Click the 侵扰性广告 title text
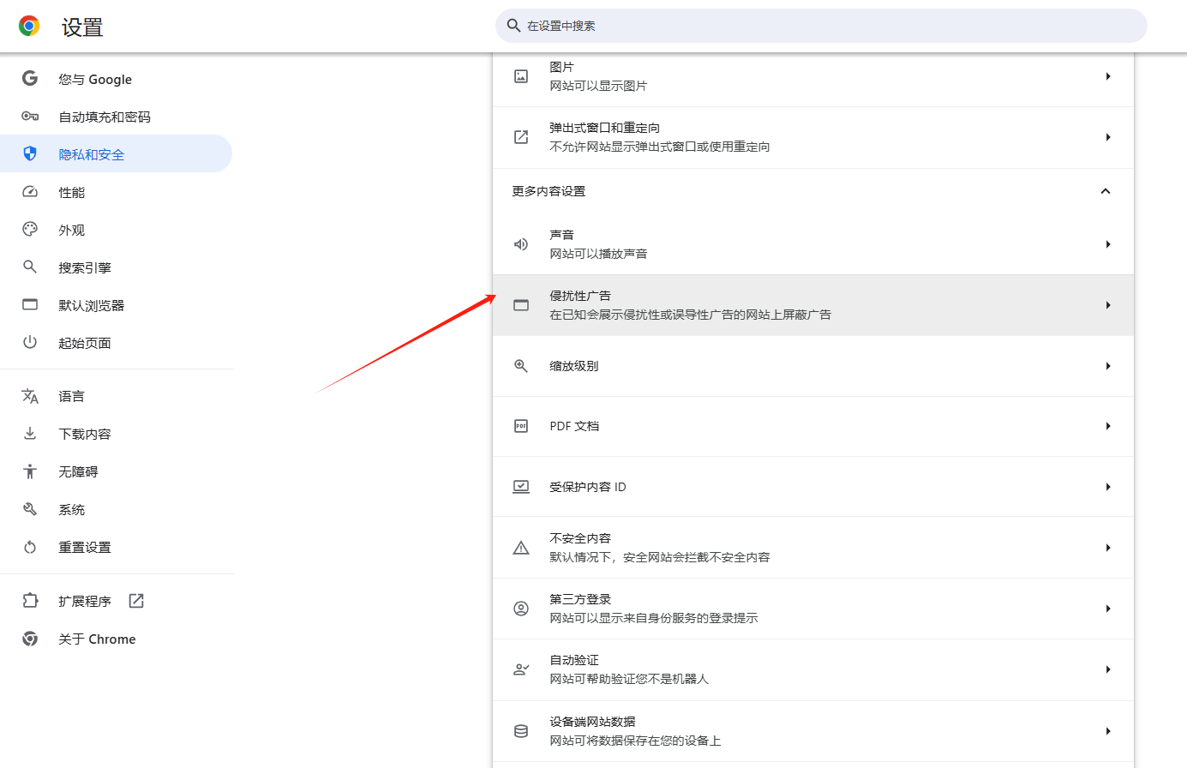 click(x=580, y=296)
